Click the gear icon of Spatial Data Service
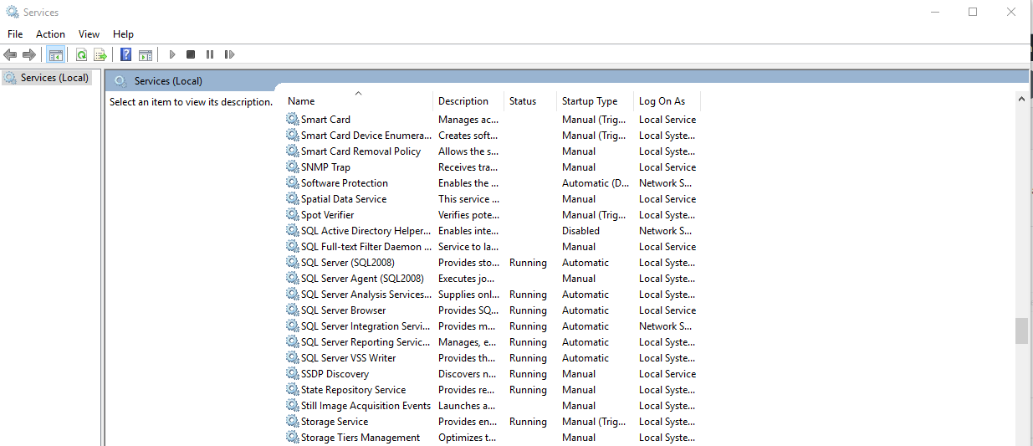Image resolution: width=1033 pixels, height=446 pixels. [292, 199]
